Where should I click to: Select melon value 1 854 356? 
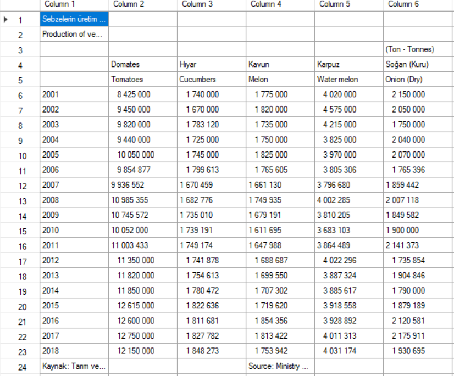(x=280, y=321)
